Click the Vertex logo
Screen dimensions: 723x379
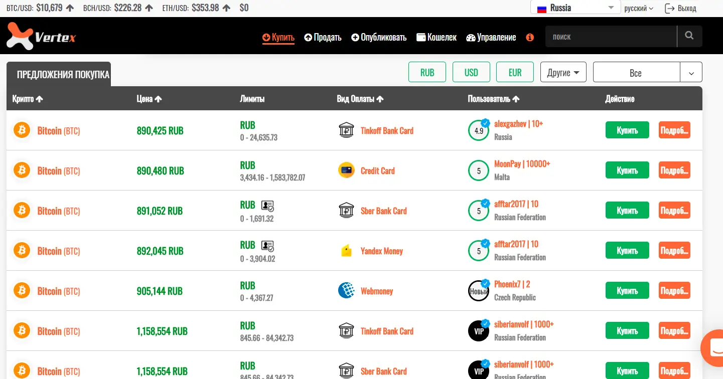pyautogui.click(x=41, y=36)
